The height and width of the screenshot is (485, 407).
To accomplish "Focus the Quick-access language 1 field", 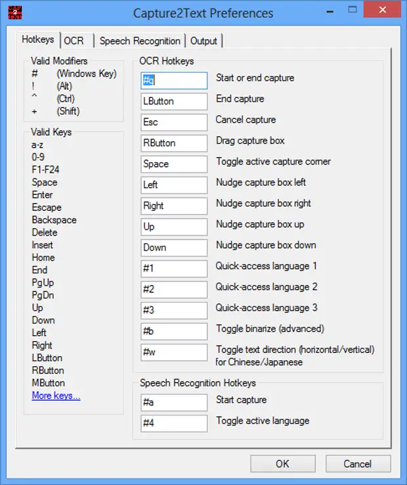I will click(x=174, y=269).
